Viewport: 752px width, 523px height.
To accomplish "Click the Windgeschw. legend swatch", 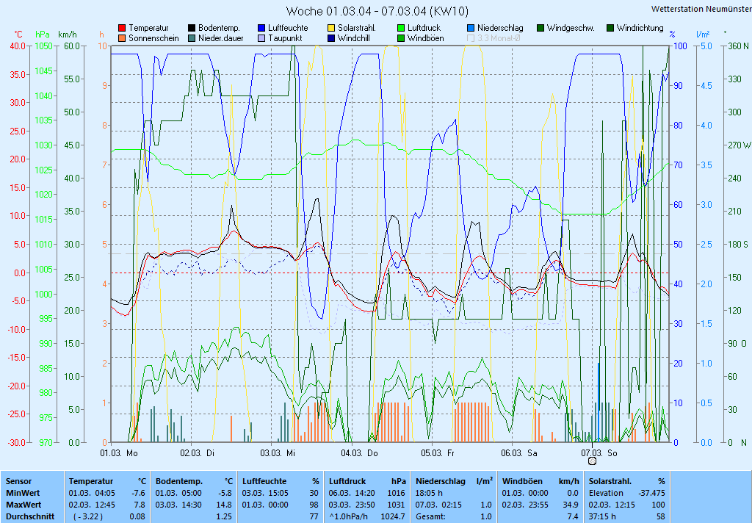I will coord(540,29).
